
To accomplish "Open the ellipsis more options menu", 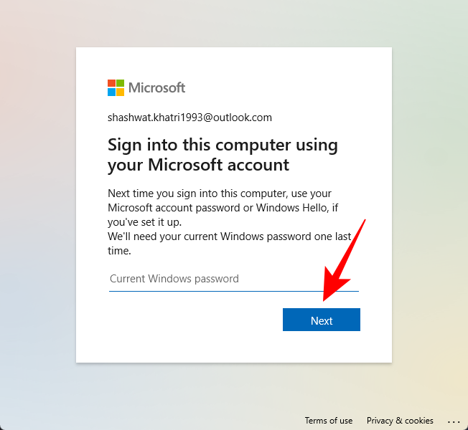I will (x=453, y=421).
